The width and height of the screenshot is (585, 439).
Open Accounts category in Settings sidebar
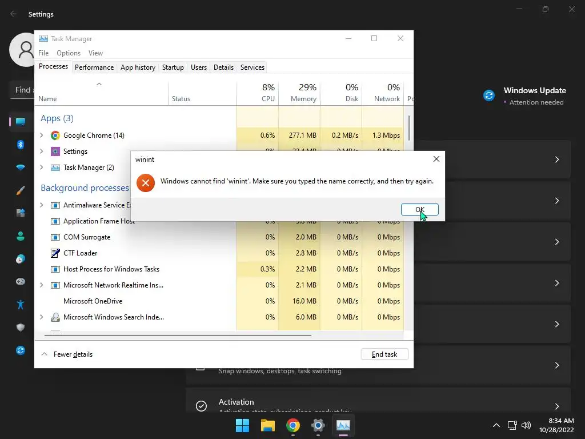(21, 236)
